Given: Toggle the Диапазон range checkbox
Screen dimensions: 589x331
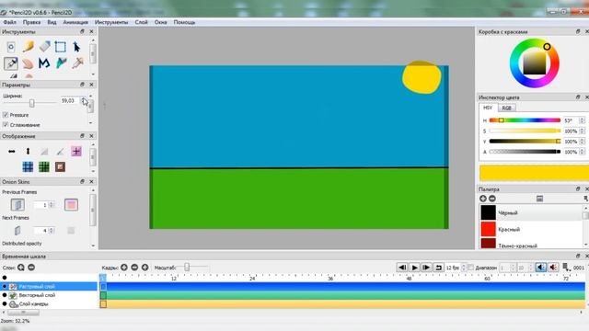Looking at the screenshot, I should pos(470,268).
